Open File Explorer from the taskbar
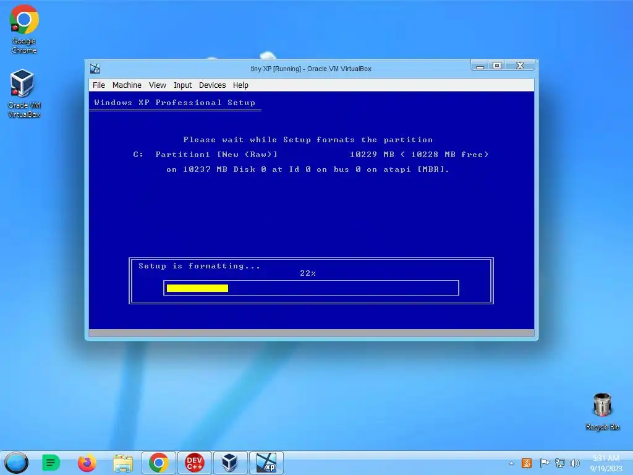This screenshot has height=475, width=633. click(x=123, y=463)
